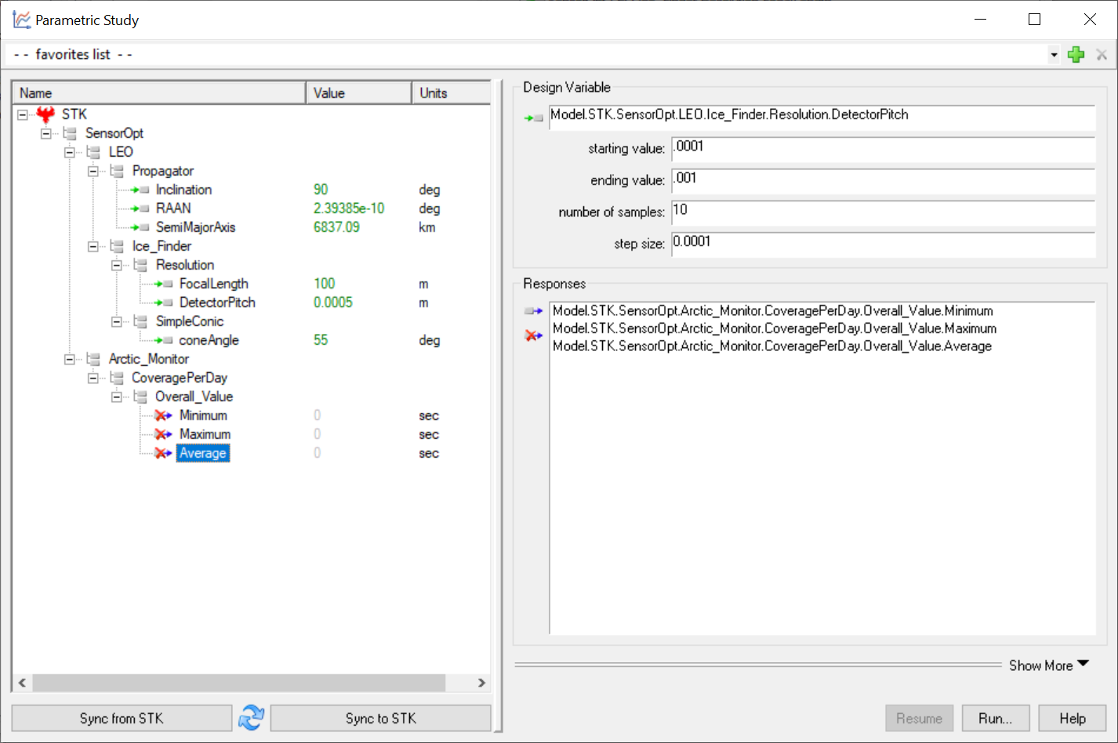1118x743 pixels.
Task: Click the Design Variable name field
Action: coord(822,118)
